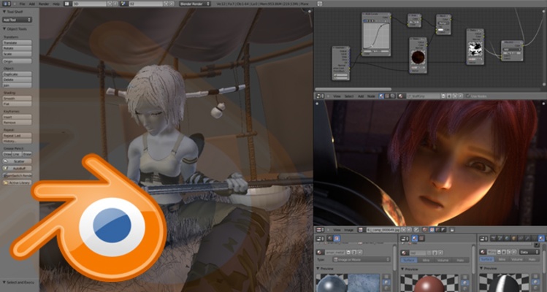Click the AutoBuff tool button
This screenshot has width=547, height=292.
pyautogui.click(x=17, y=168)
